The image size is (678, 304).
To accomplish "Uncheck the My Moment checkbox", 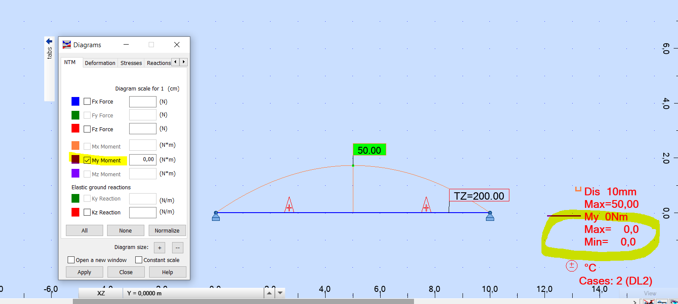I will tap(87, 160).
